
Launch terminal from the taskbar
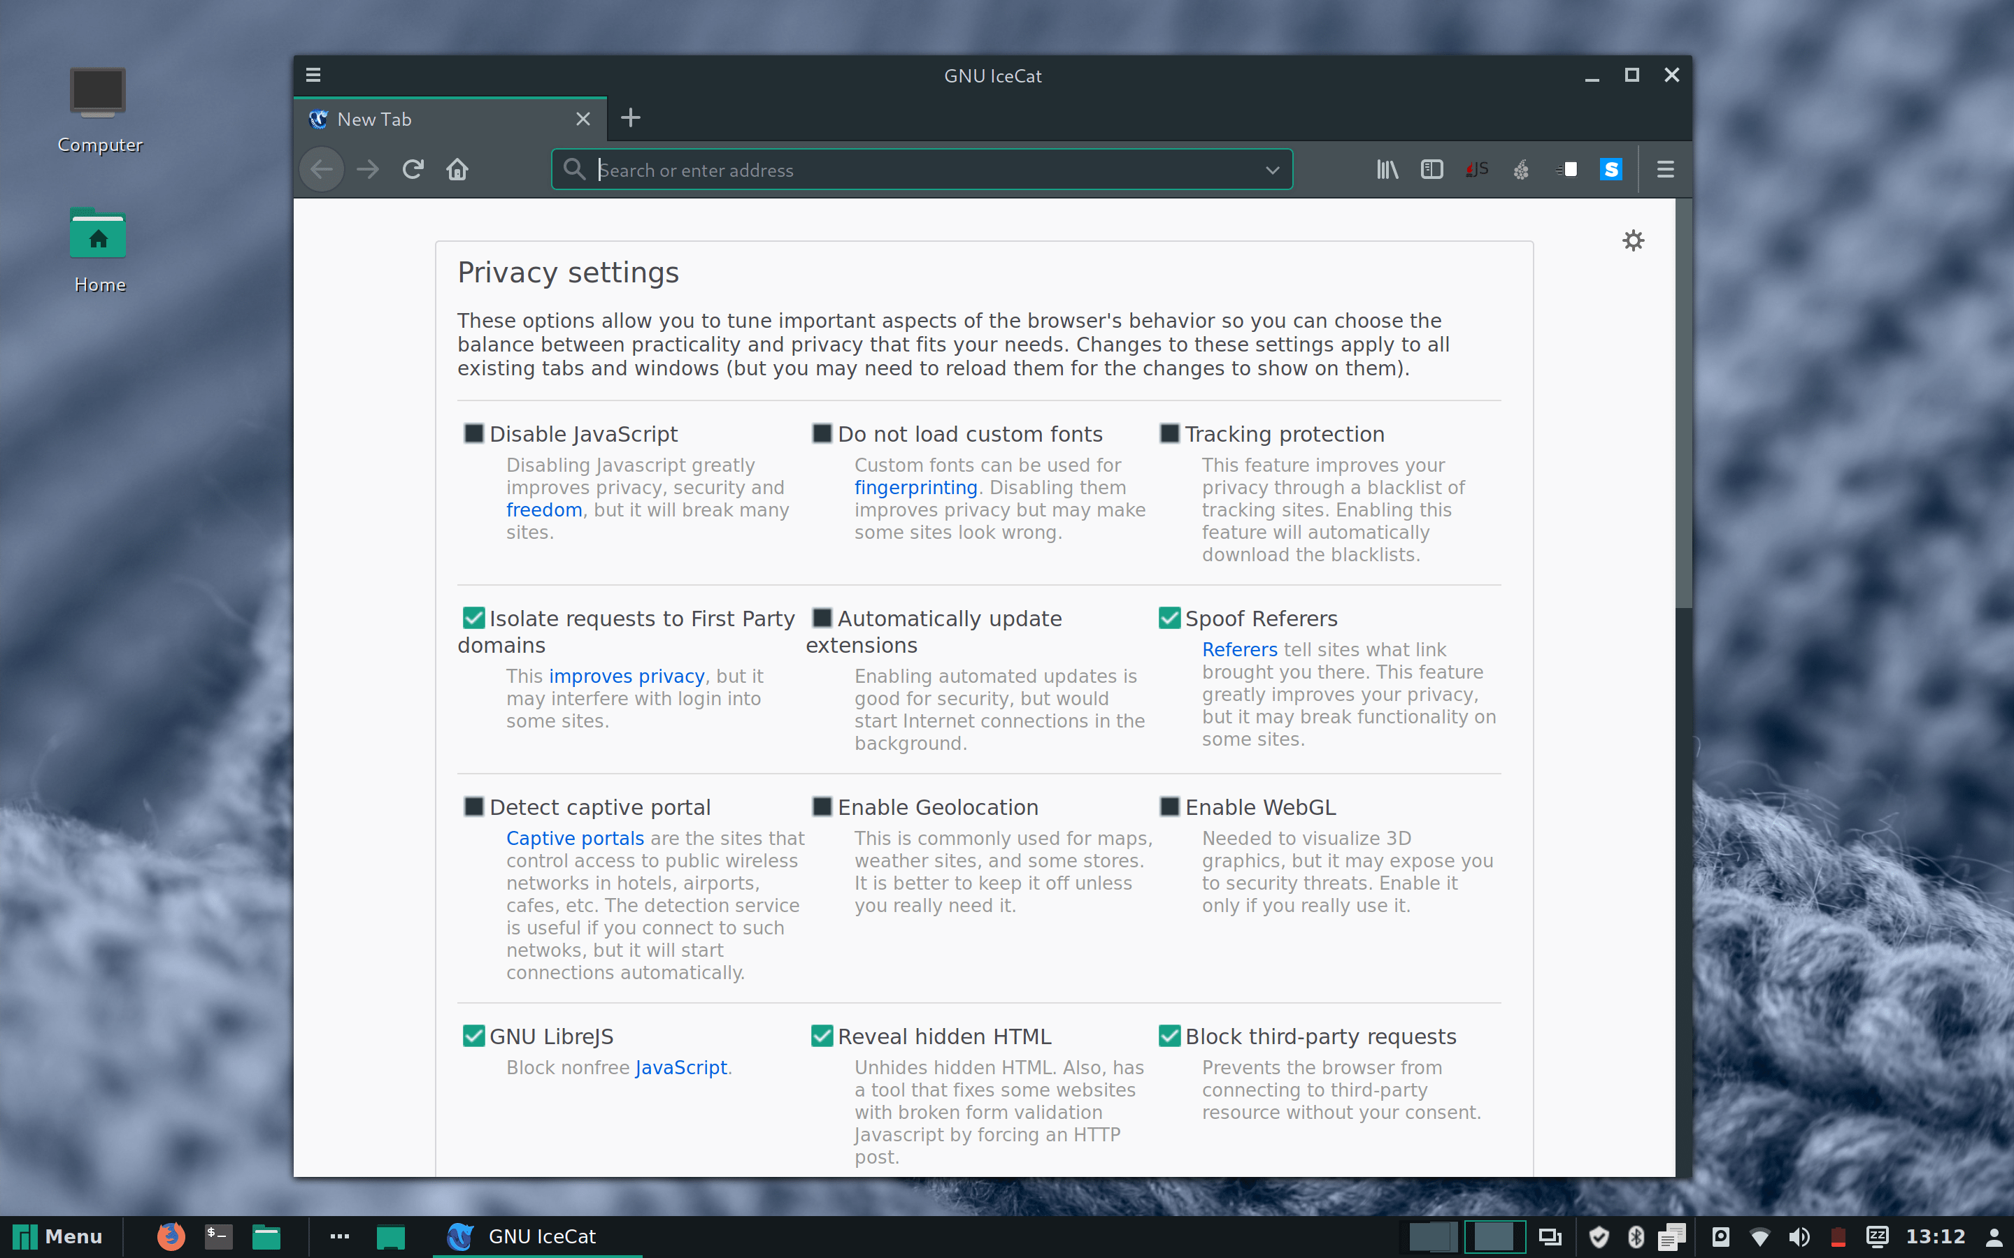[219, 1236]
